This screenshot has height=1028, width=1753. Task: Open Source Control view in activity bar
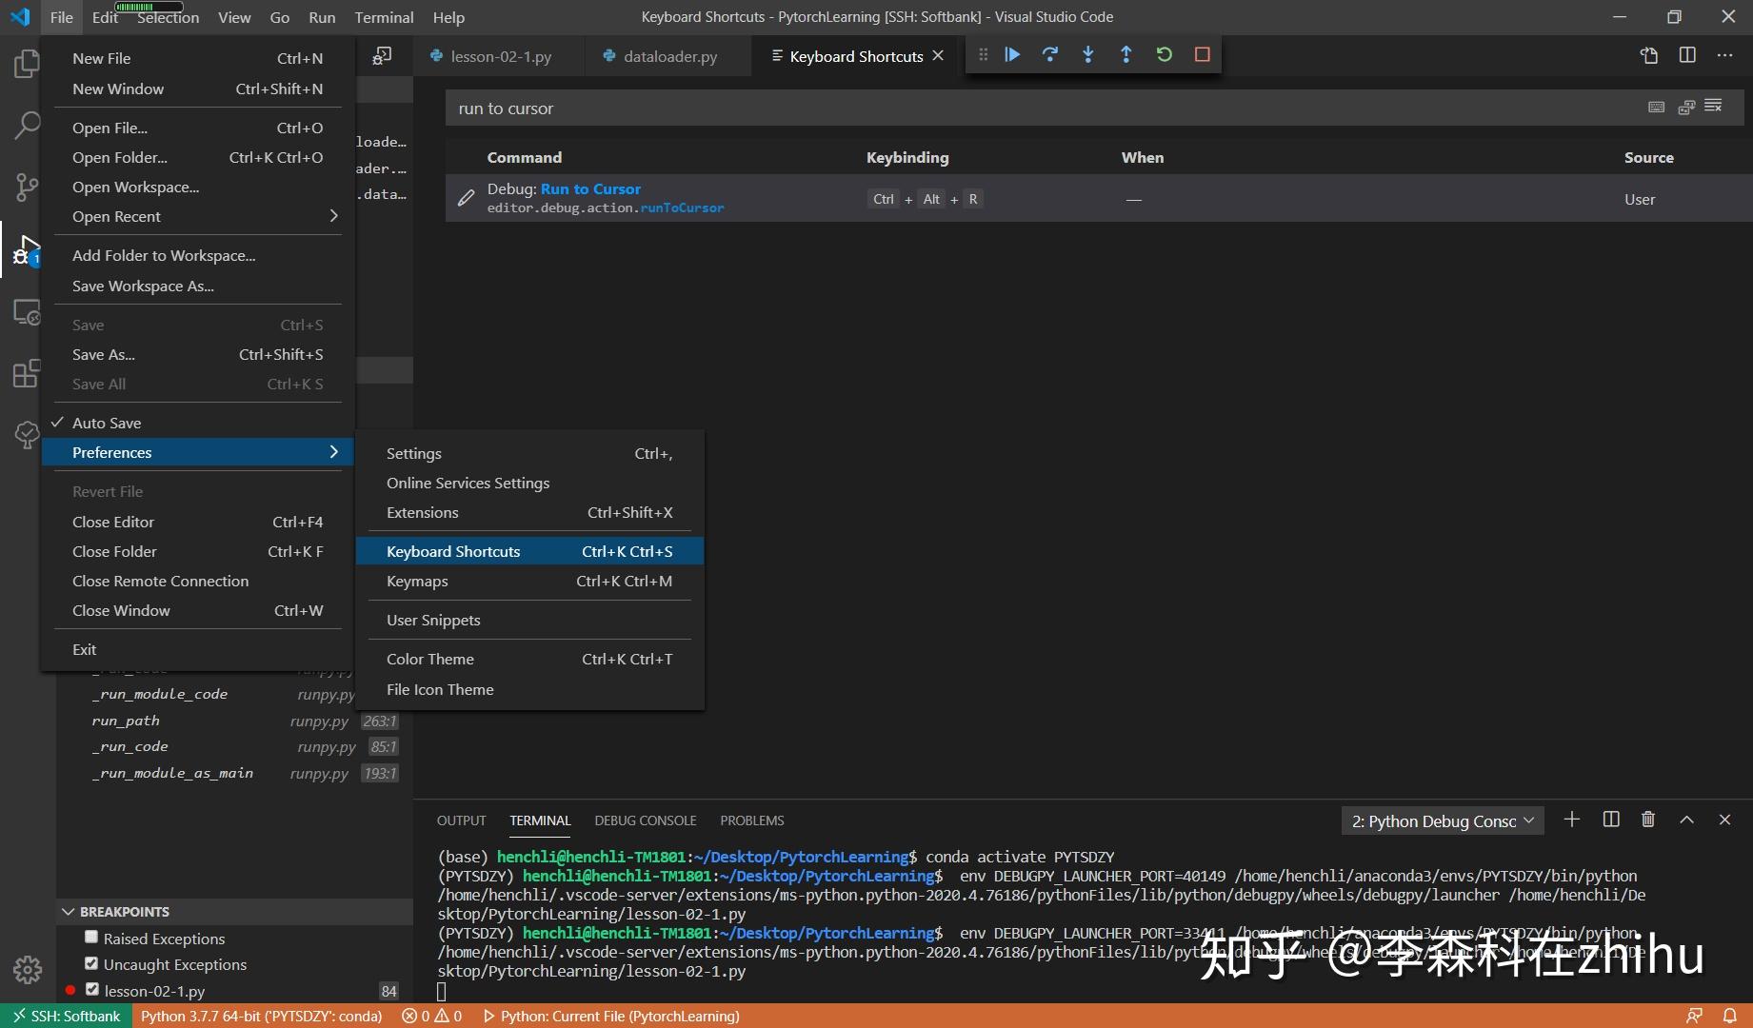[x=27, y=187]
